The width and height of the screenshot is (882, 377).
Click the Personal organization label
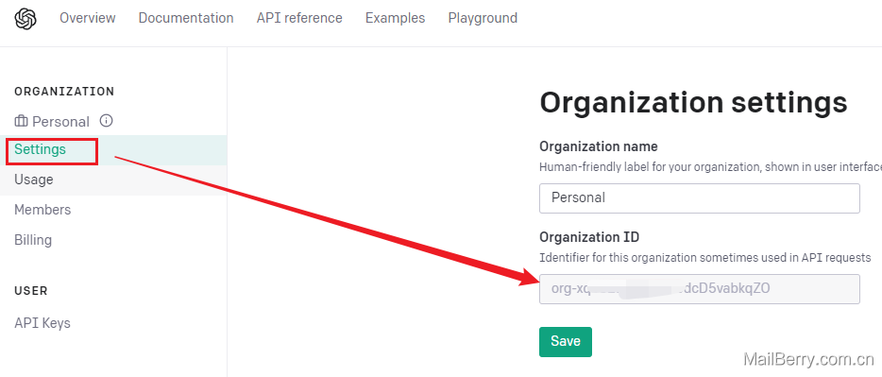[60, 122]
